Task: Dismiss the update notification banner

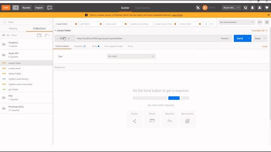Action: (268, 15)
